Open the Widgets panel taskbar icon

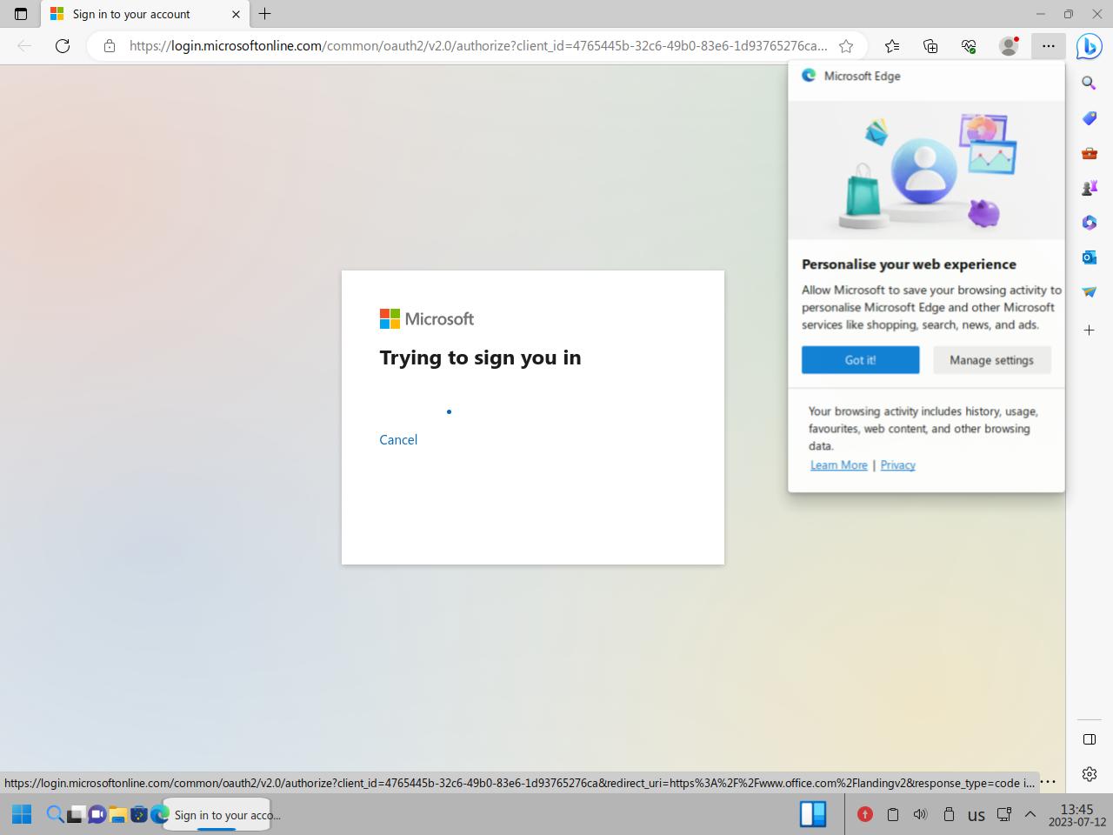pyautogui.click(x=813, y=814)
